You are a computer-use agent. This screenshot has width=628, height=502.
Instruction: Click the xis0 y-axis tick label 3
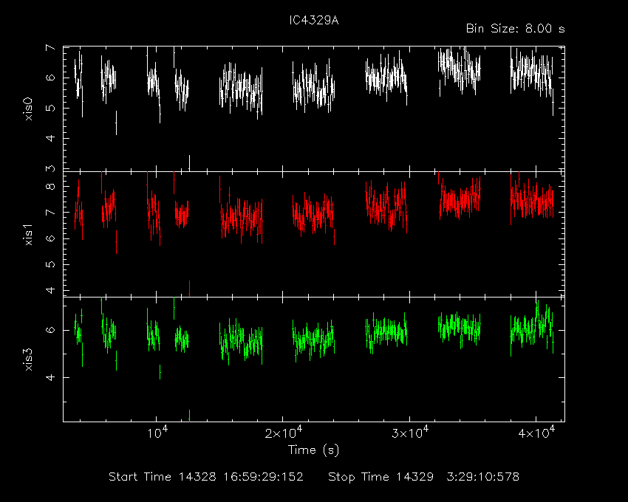click(x=50, y=168)
